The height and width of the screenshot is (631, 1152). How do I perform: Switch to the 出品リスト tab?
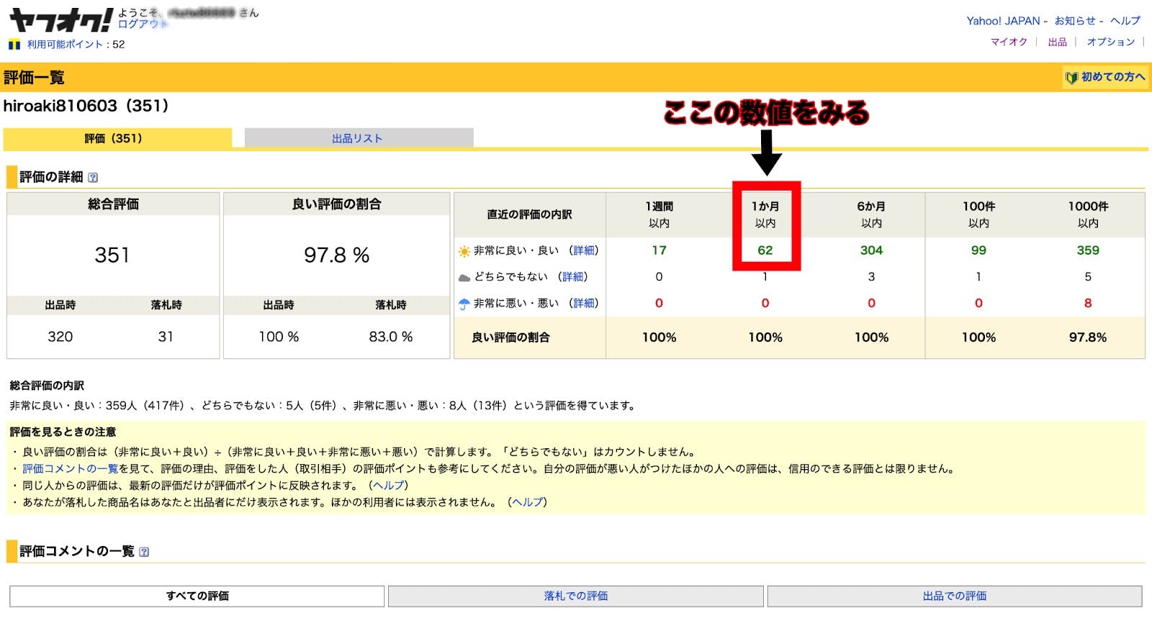coord(358,138)
